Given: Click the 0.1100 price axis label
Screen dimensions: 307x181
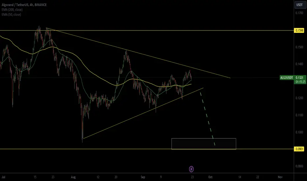Looking at the screenshot, I should (x=299, y=115).
